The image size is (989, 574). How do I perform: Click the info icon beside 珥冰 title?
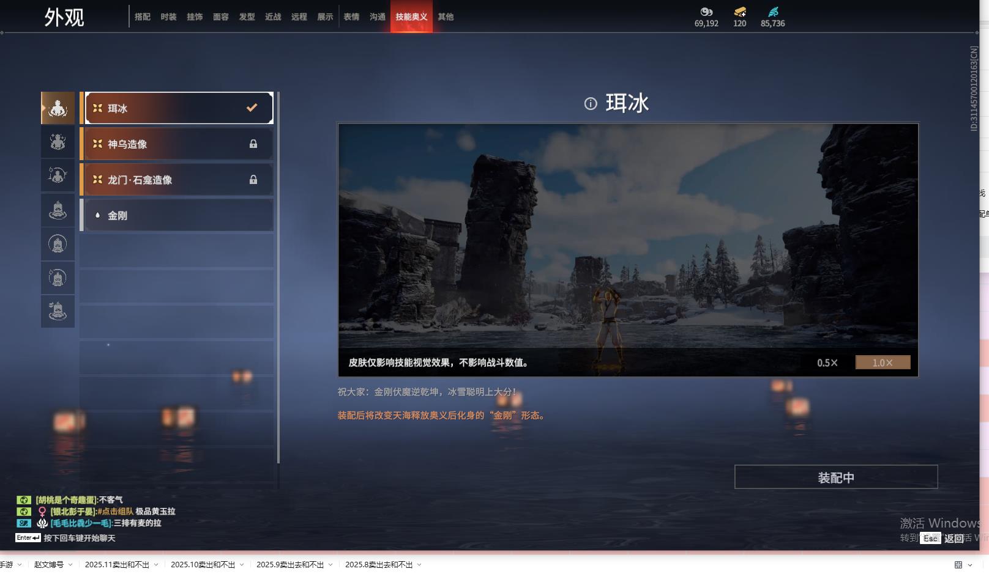tap(591, 104)
